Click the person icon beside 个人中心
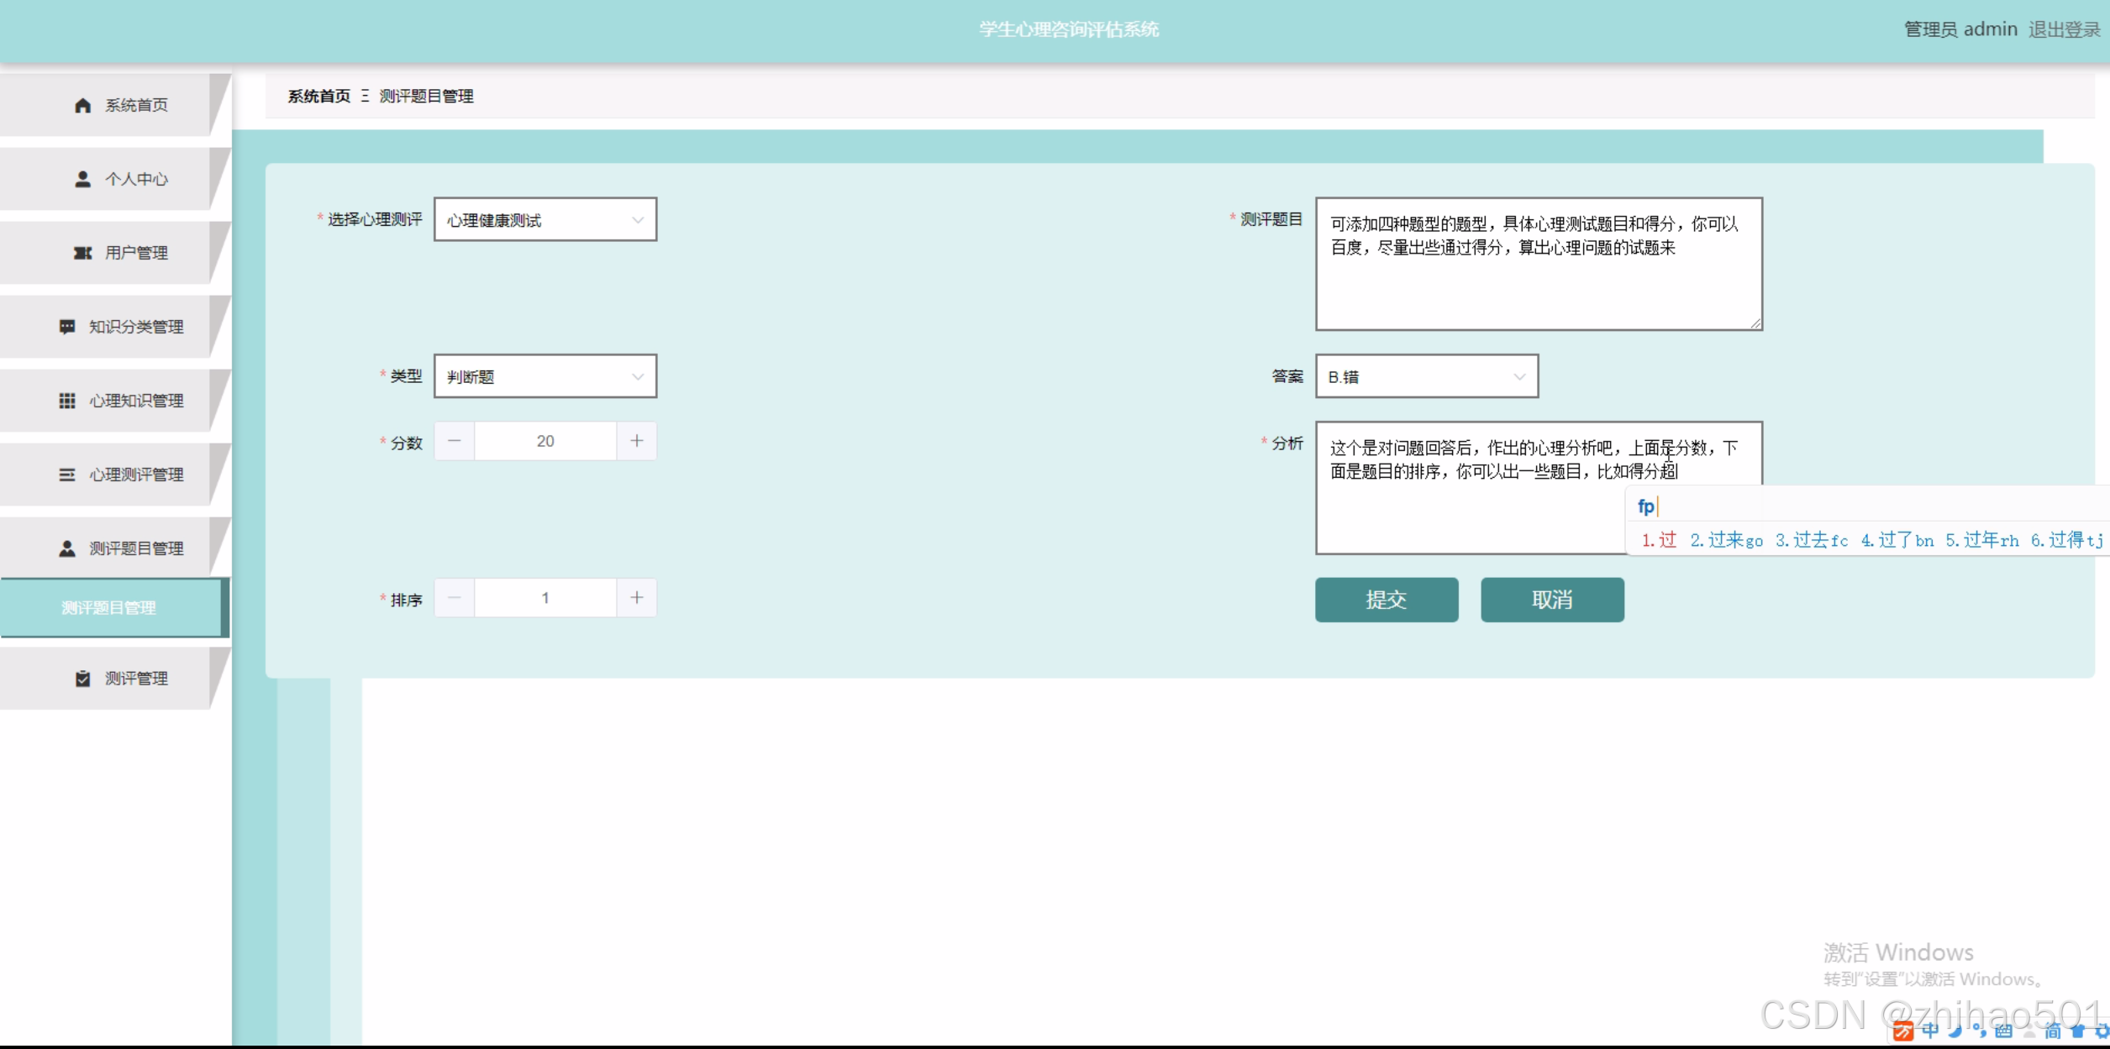 pyautogui.click(x=82, y=179)
